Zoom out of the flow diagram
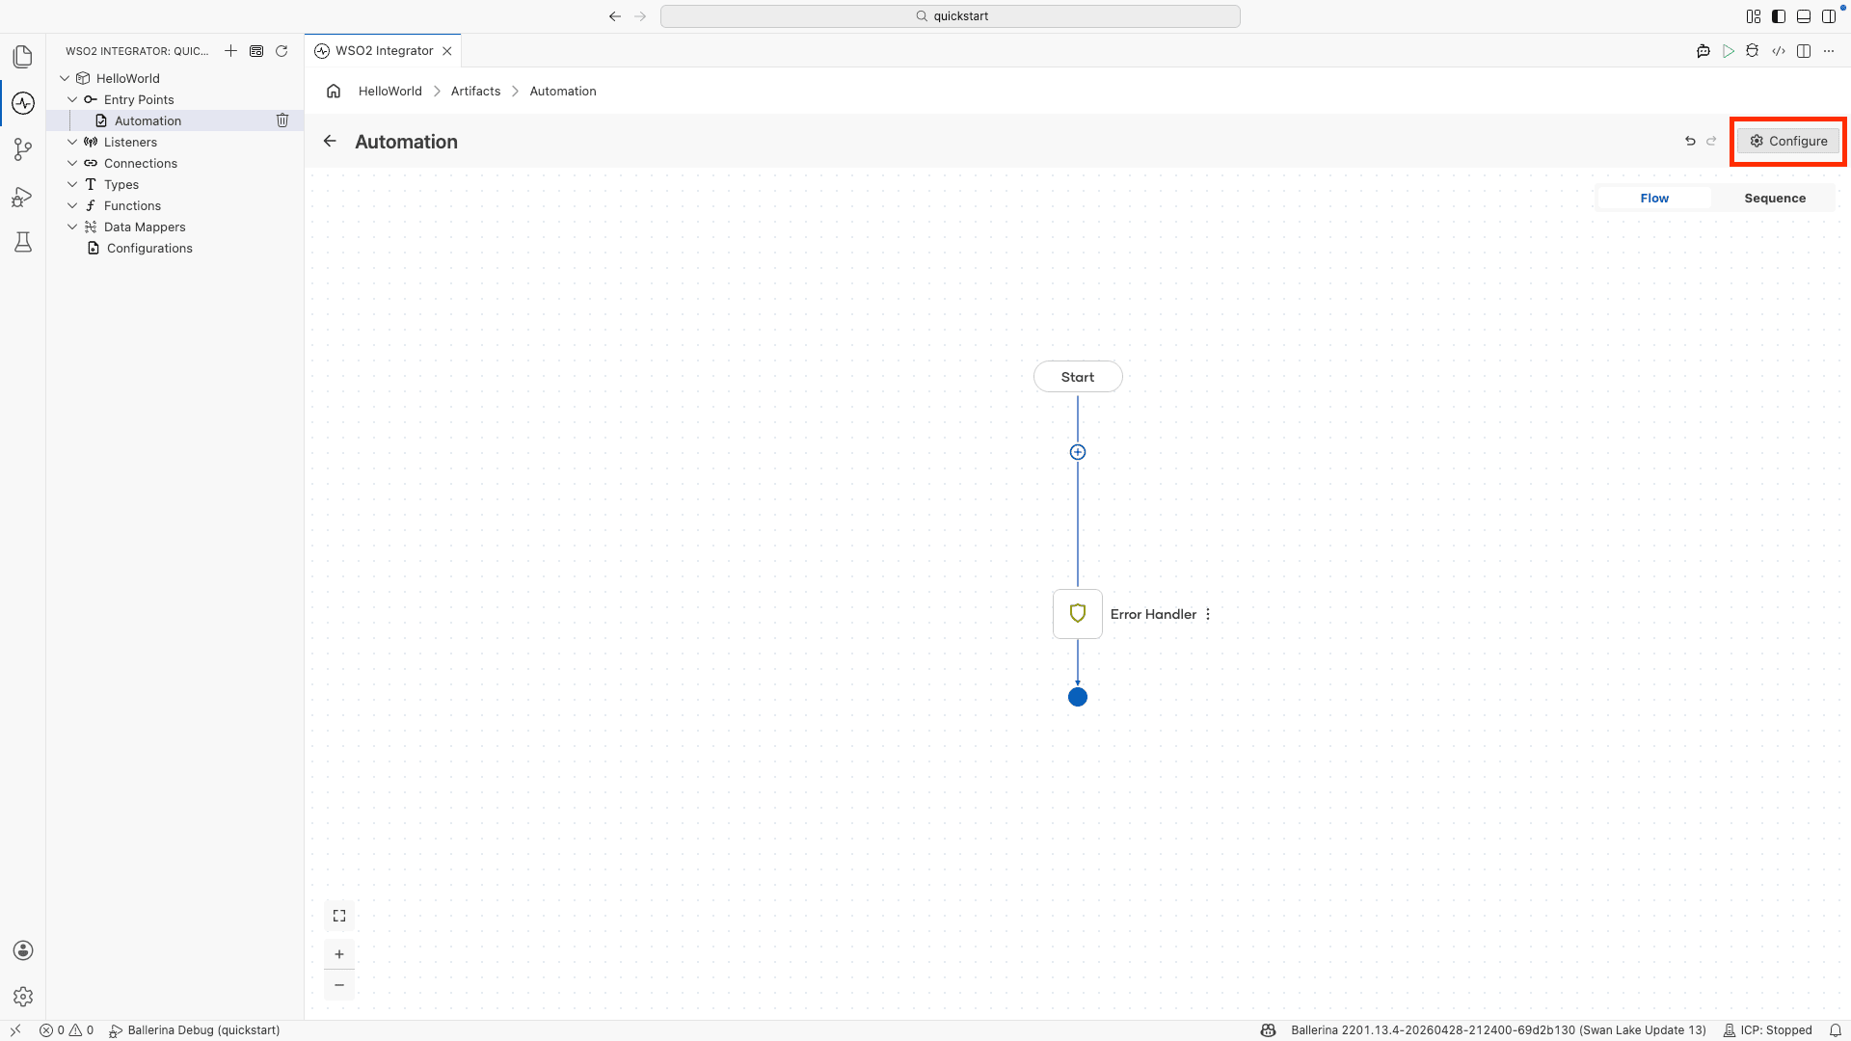The image size is (1851, 1041). coord(339,985)
